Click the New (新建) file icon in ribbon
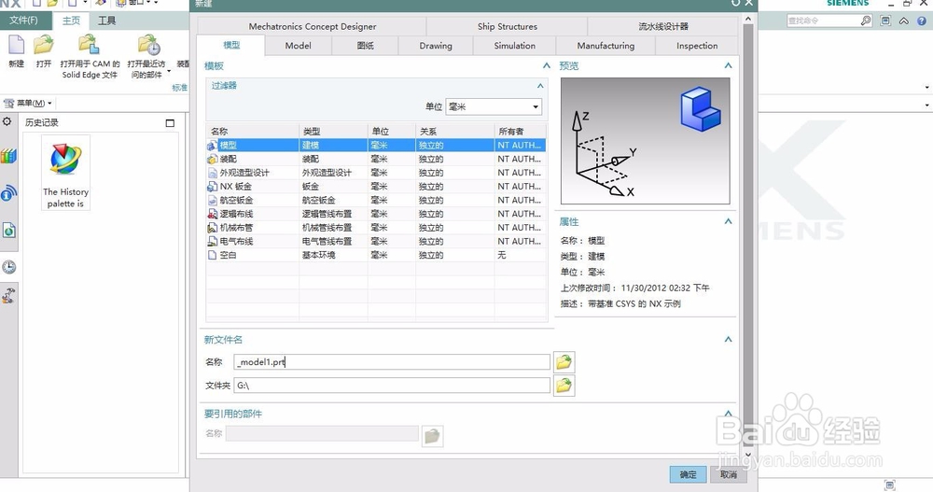933x492 pixels. (x=16, y=45)
